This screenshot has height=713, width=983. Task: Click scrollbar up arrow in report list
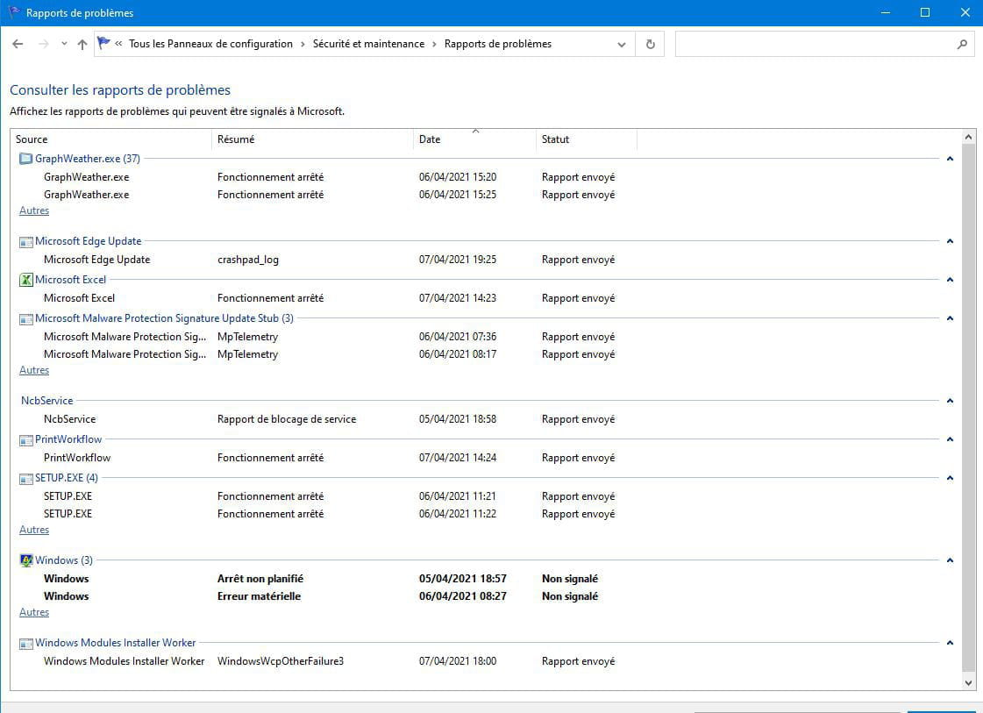pyautogui.click(x=969, y=137)
